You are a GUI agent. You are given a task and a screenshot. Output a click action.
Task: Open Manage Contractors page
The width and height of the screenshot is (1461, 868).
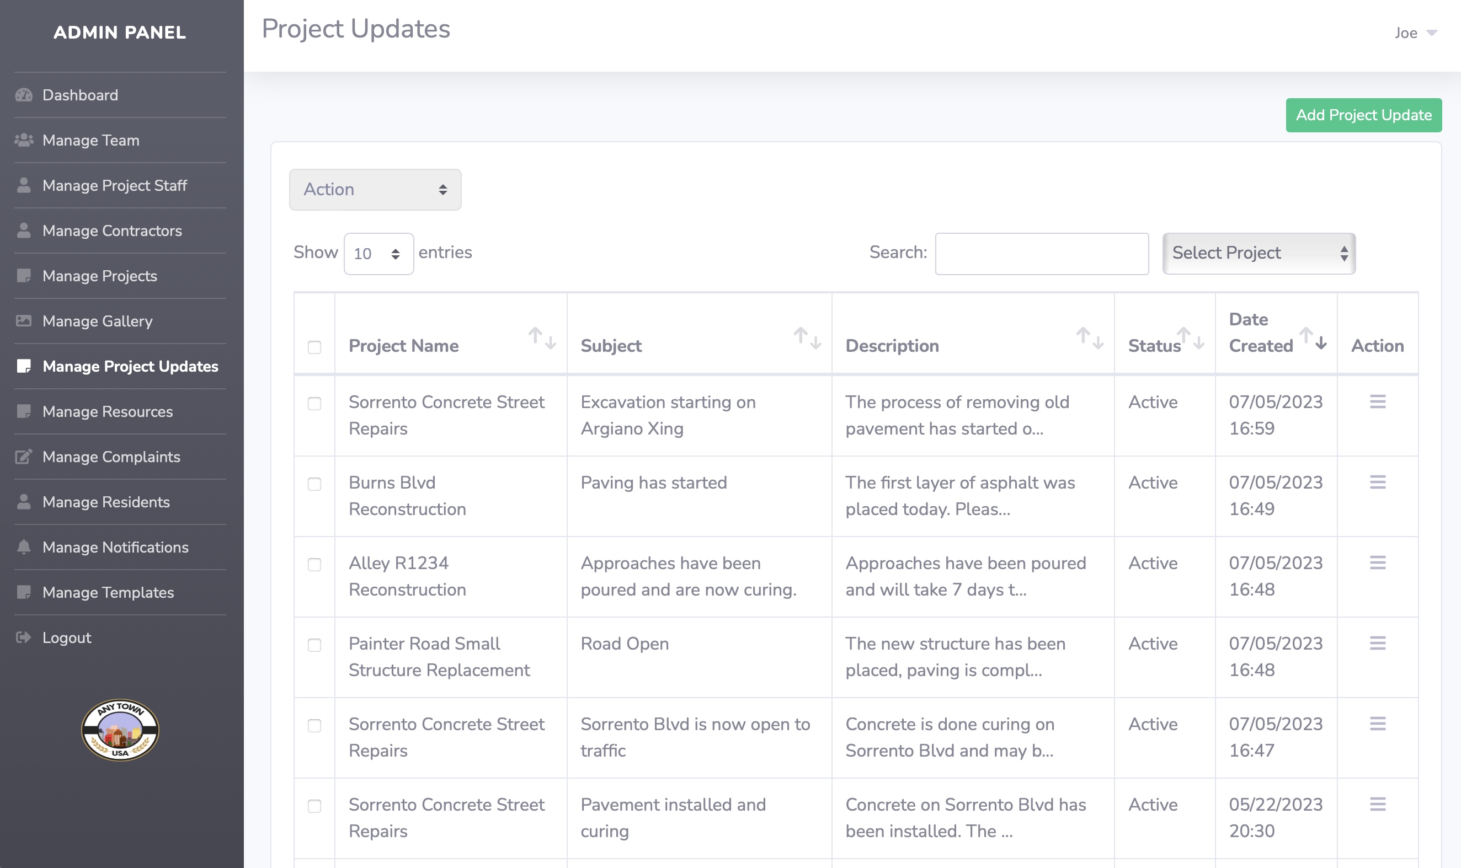(x=112, y=231)
